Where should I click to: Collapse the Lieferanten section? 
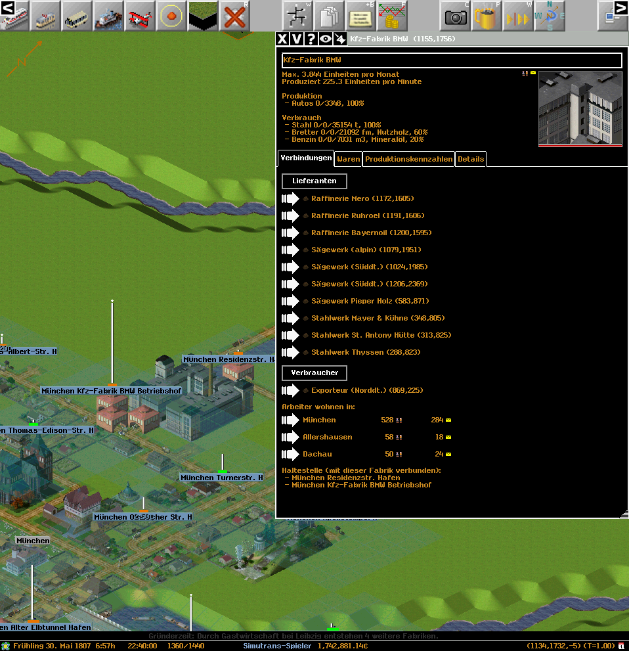314,181
